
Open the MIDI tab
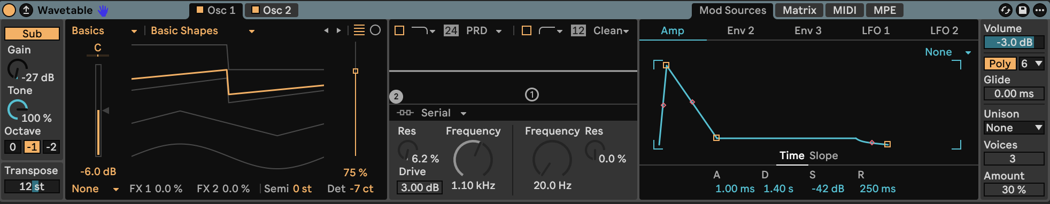coord(845,10)
